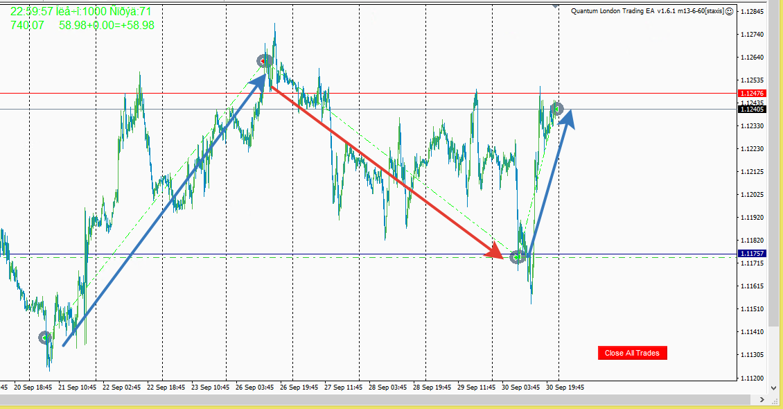Click the 1.12845 price scale label
The width and height of the screenshot is (783, 409).
click(x=752, y=12)
